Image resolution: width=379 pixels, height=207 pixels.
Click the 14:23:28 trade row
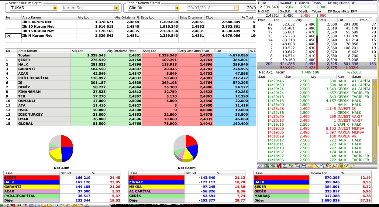[315, 109]
